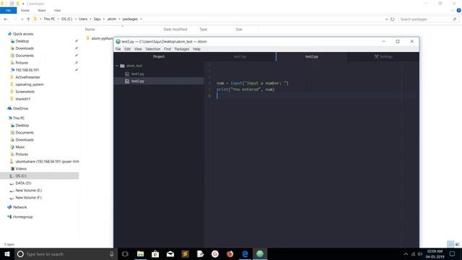
Task: Refresh the Explorer folder view
Action: (x=392, y=19)
